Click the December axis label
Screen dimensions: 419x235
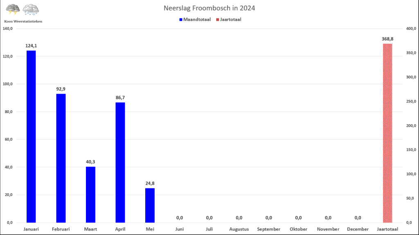[358, 229]
